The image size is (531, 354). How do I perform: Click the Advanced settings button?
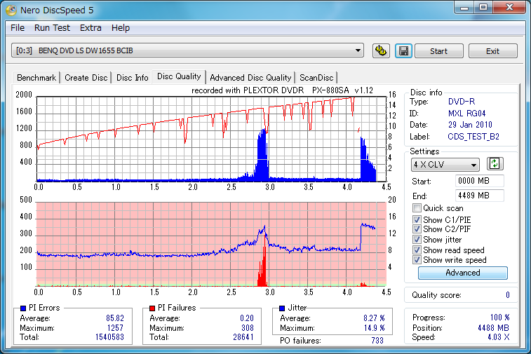tap(462, 273)
